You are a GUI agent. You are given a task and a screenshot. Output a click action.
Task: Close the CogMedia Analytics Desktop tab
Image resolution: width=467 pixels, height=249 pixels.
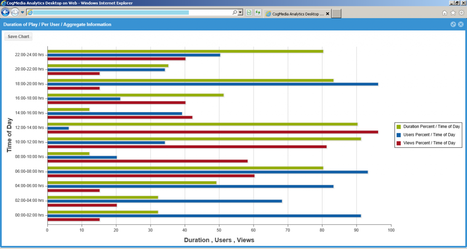pos(327,14)
